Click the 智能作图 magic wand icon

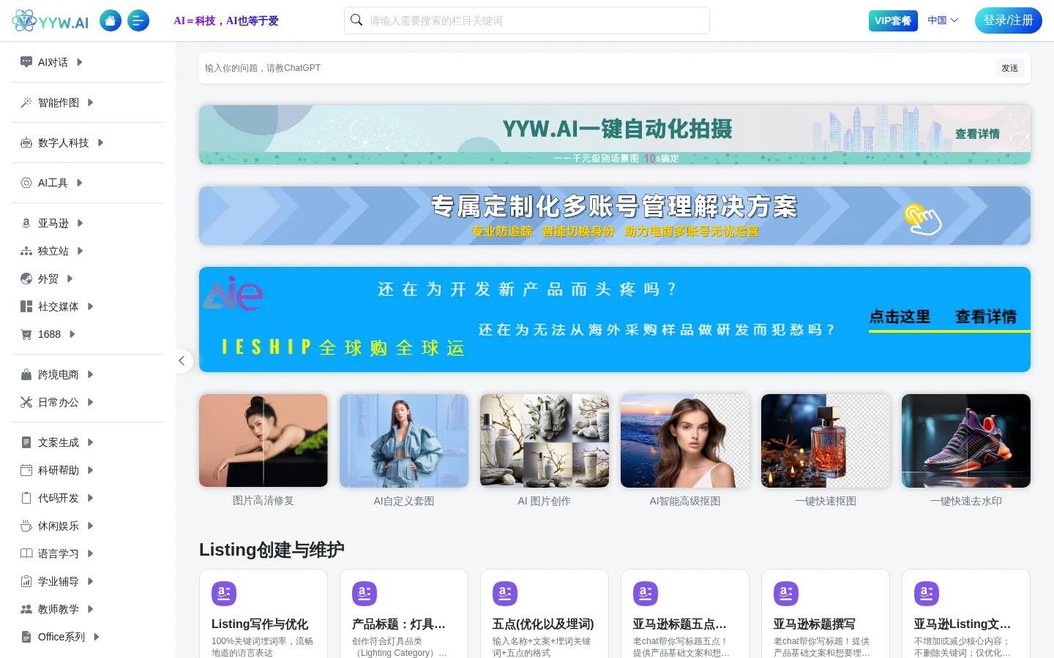pyautogui.click(x=26, y=102)
